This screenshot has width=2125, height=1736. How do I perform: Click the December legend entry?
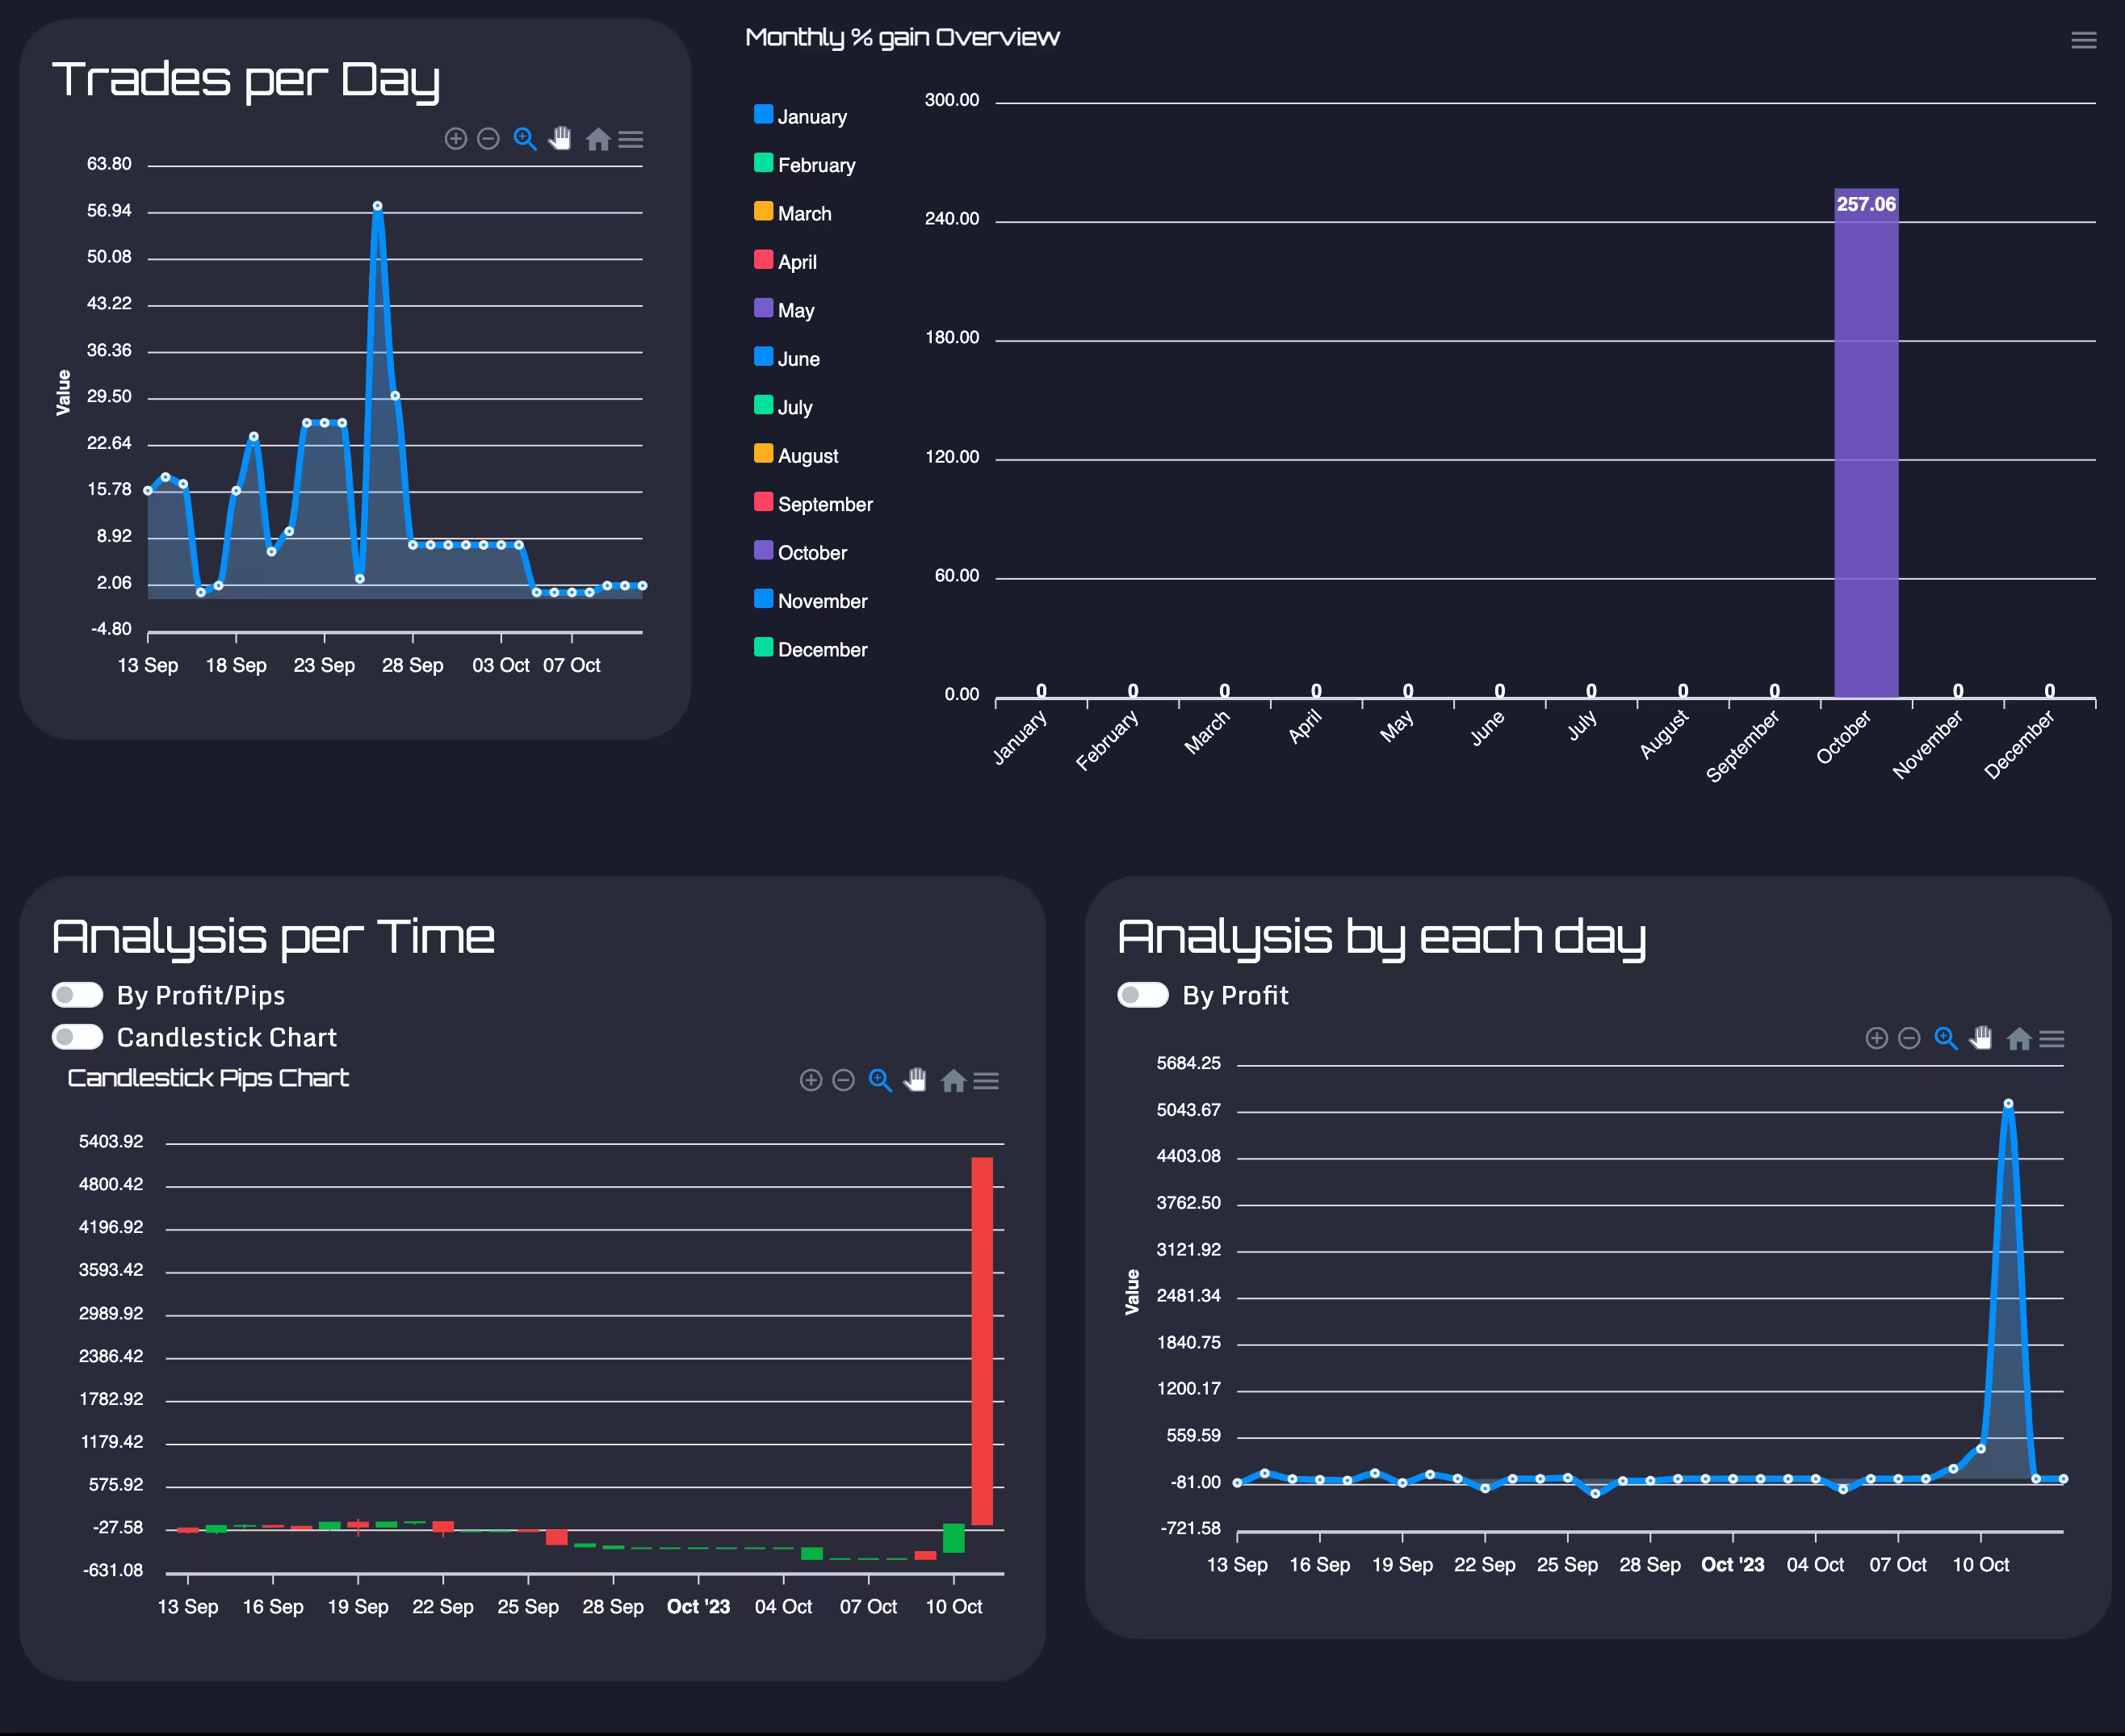point(811,650)
